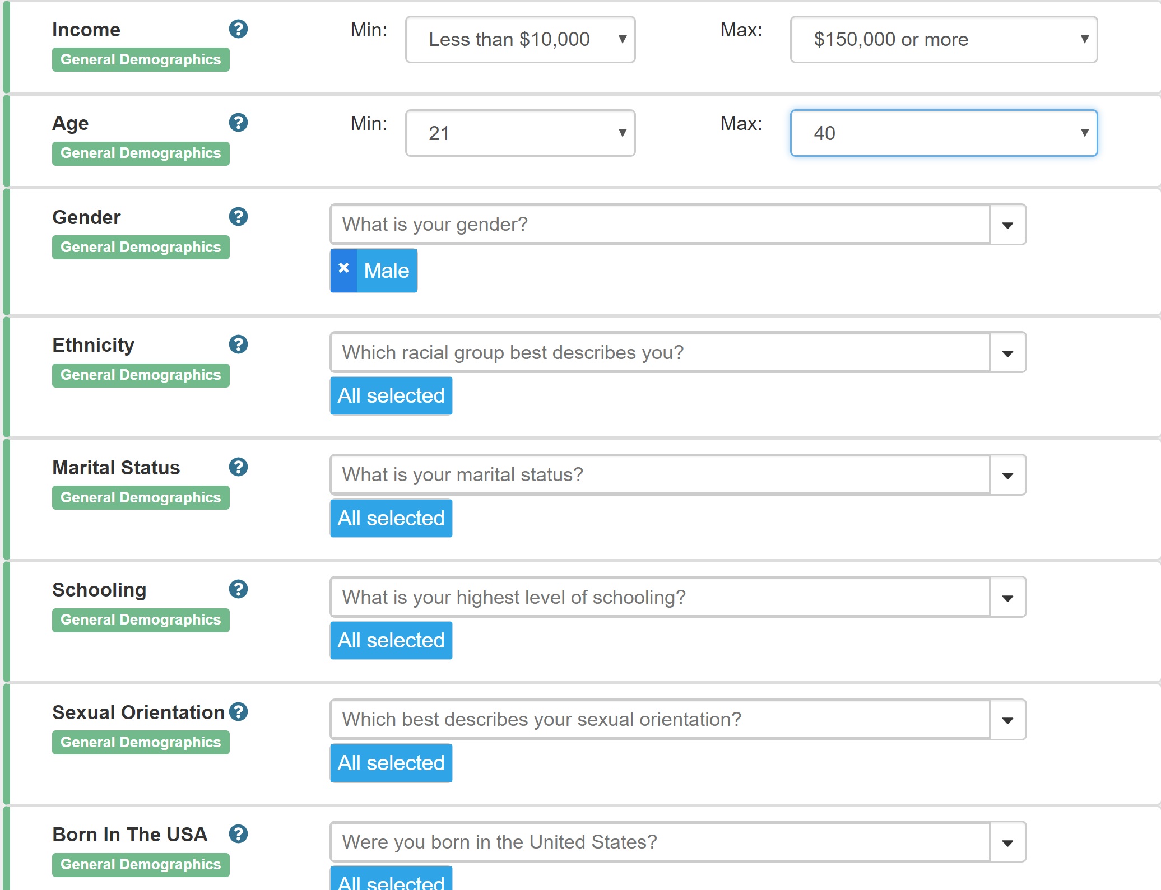The width and height of the screenshot is (1161, 890).
Task: Click Sexual Orientation 'All selected' button
Action: click(x=391, y=763)
